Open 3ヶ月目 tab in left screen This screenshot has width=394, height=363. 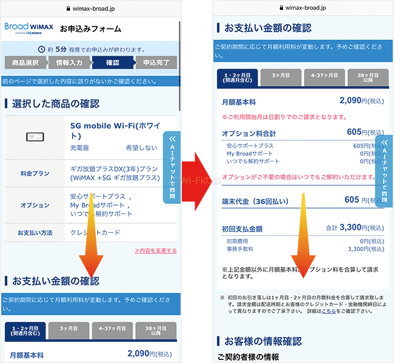point(69,331)
